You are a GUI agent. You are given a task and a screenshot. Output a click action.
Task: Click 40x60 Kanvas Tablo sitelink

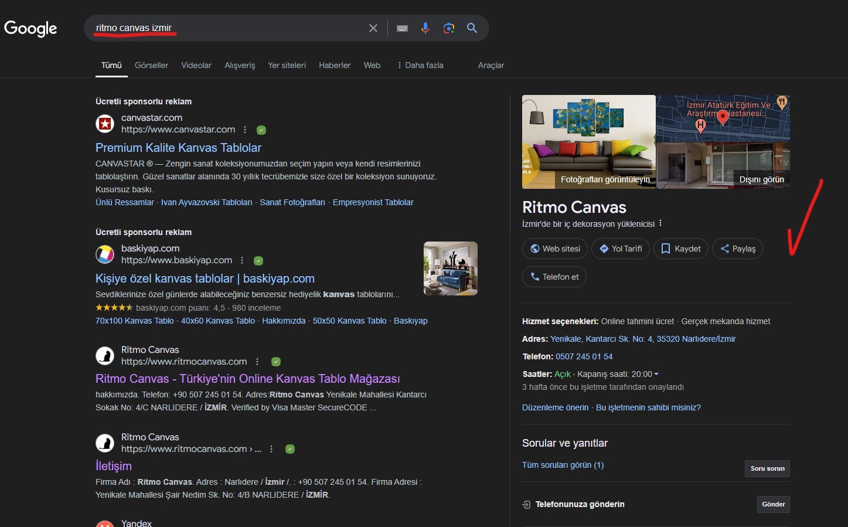218,321
